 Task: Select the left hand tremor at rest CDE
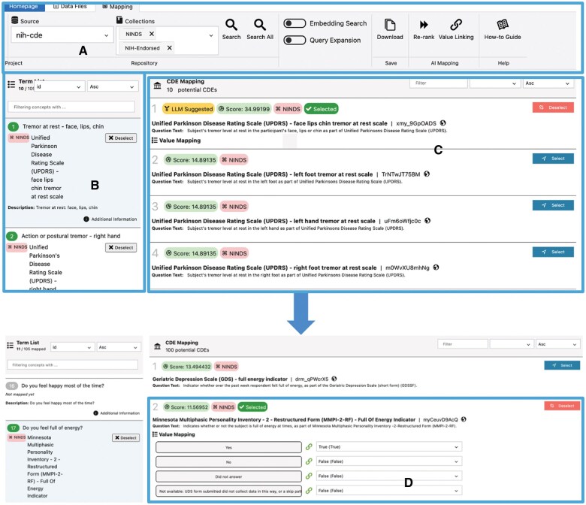click(x=553, y=205)
